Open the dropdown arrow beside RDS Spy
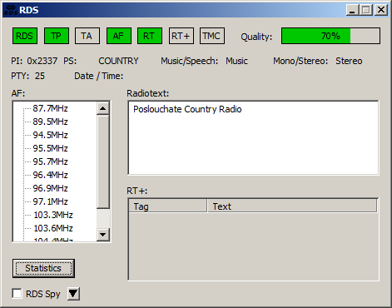 point(73,294)
